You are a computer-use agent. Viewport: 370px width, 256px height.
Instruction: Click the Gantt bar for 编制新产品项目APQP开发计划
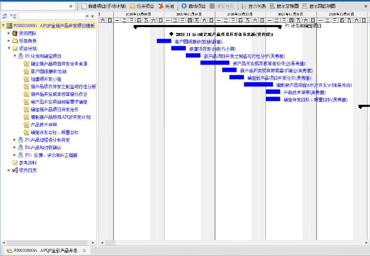259,85
